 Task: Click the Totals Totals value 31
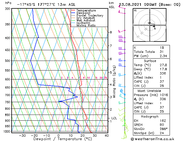click(162, 52)
